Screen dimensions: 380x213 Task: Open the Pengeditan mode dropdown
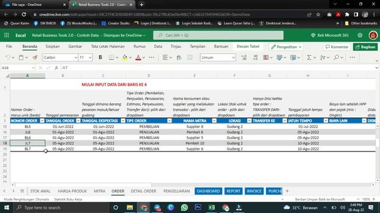286,47
